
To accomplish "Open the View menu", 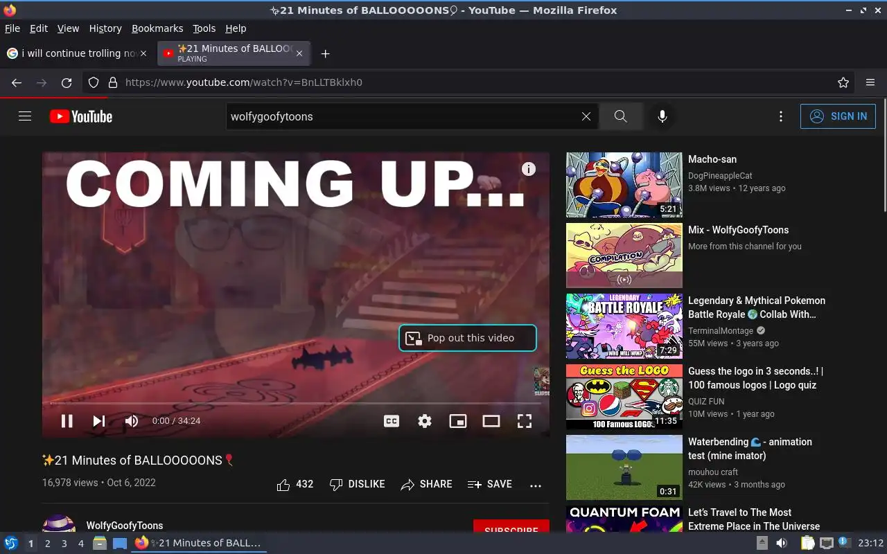I will click(68, 28).
